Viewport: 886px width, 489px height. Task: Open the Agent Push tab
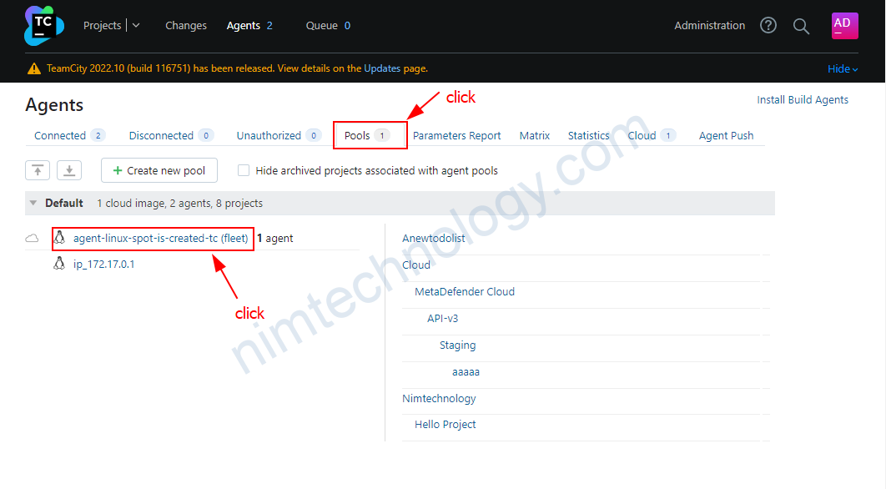point(726,136)
